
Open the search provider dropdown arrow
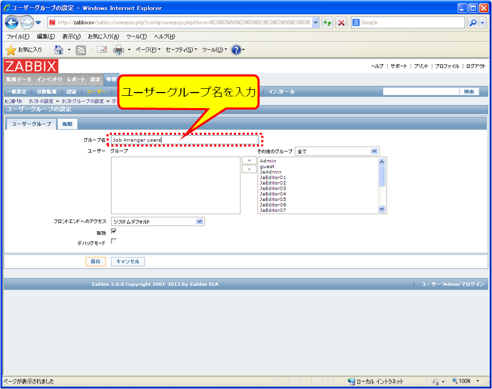[482, 22]
